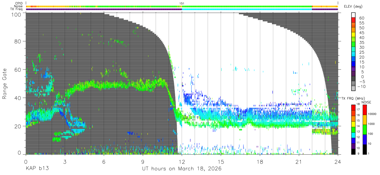Click the "100" tick on Range Gate axis
This screenshot has height=175, width=380.
pos(17,15)
